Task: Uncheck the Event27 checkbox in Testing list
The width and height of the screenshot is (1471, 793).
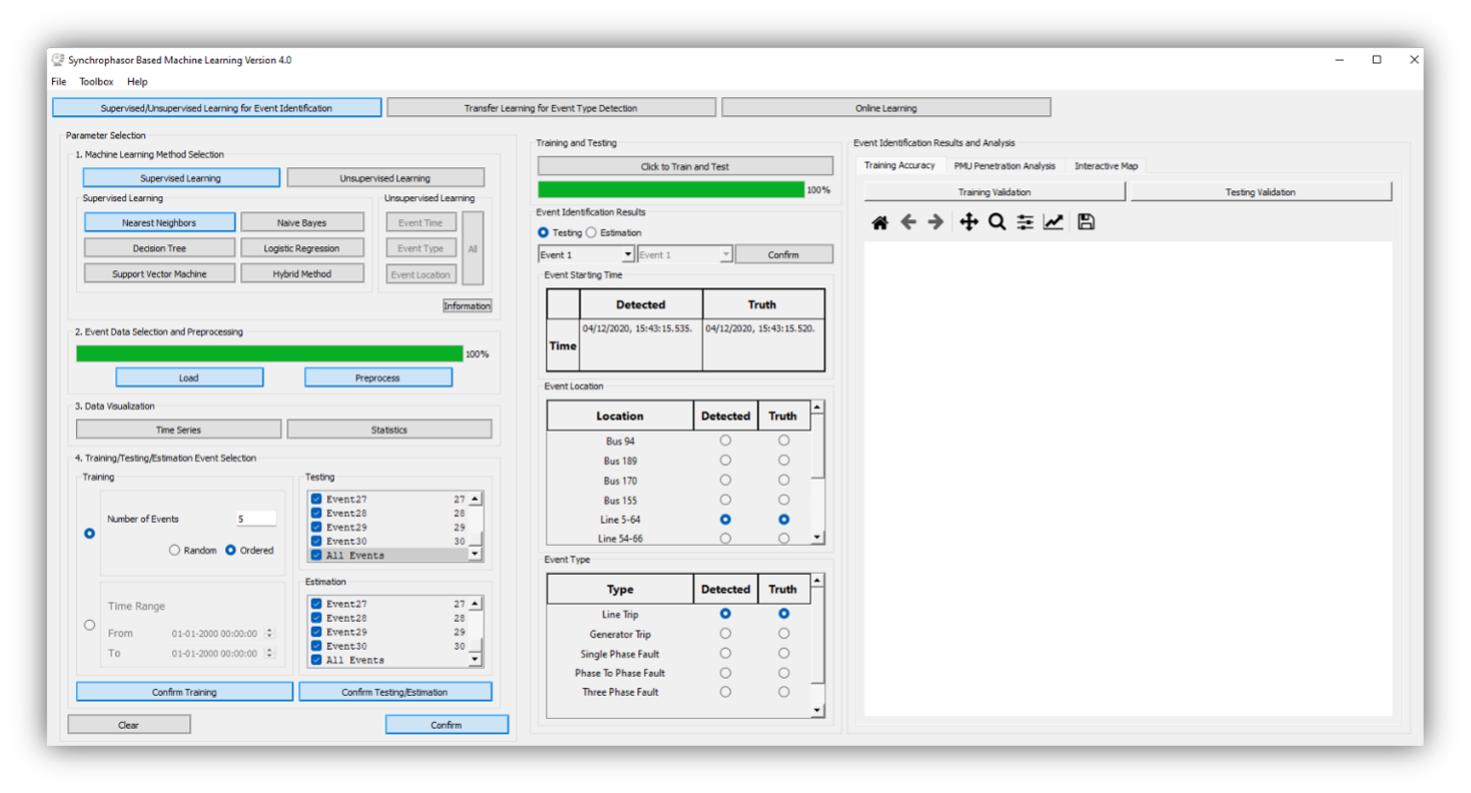Action: pyautogui.click(x=316, y=499)
